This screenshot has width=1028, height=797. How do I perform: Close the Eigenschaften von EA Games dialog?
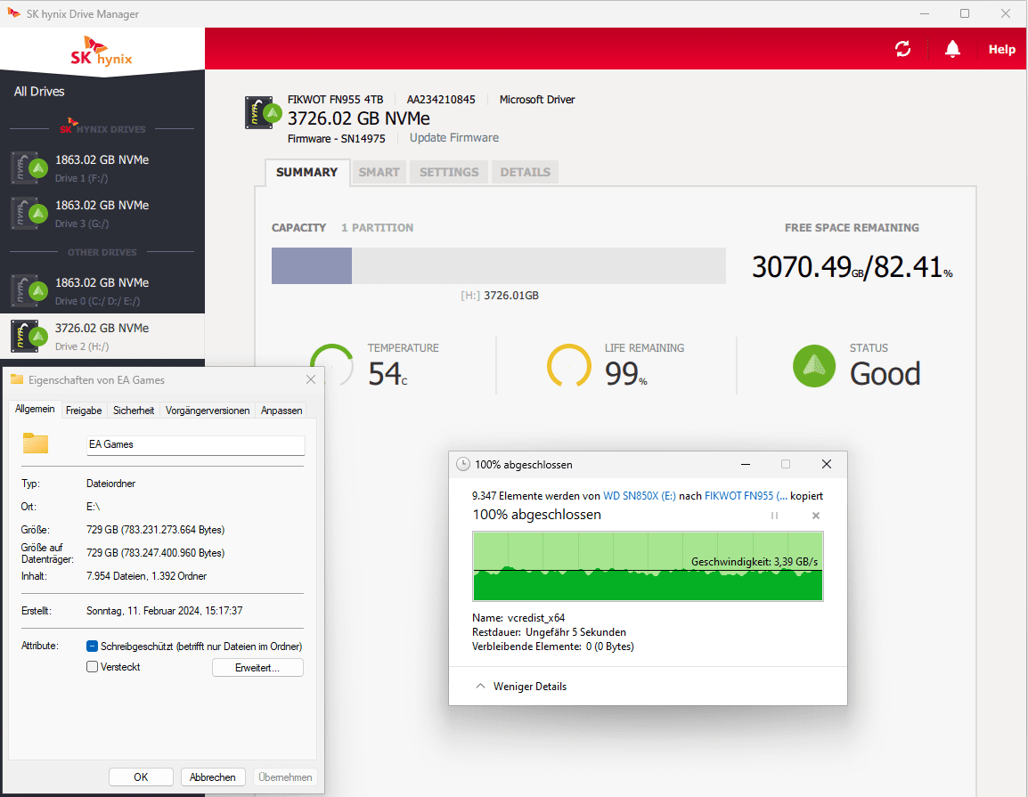pyautogui.click(x=311, y=379)
